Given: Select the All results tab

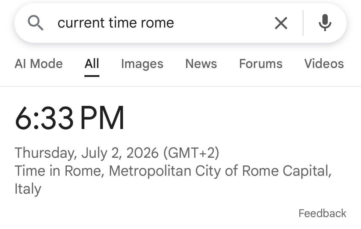Looking at the screenshot, I should (92, 64).
